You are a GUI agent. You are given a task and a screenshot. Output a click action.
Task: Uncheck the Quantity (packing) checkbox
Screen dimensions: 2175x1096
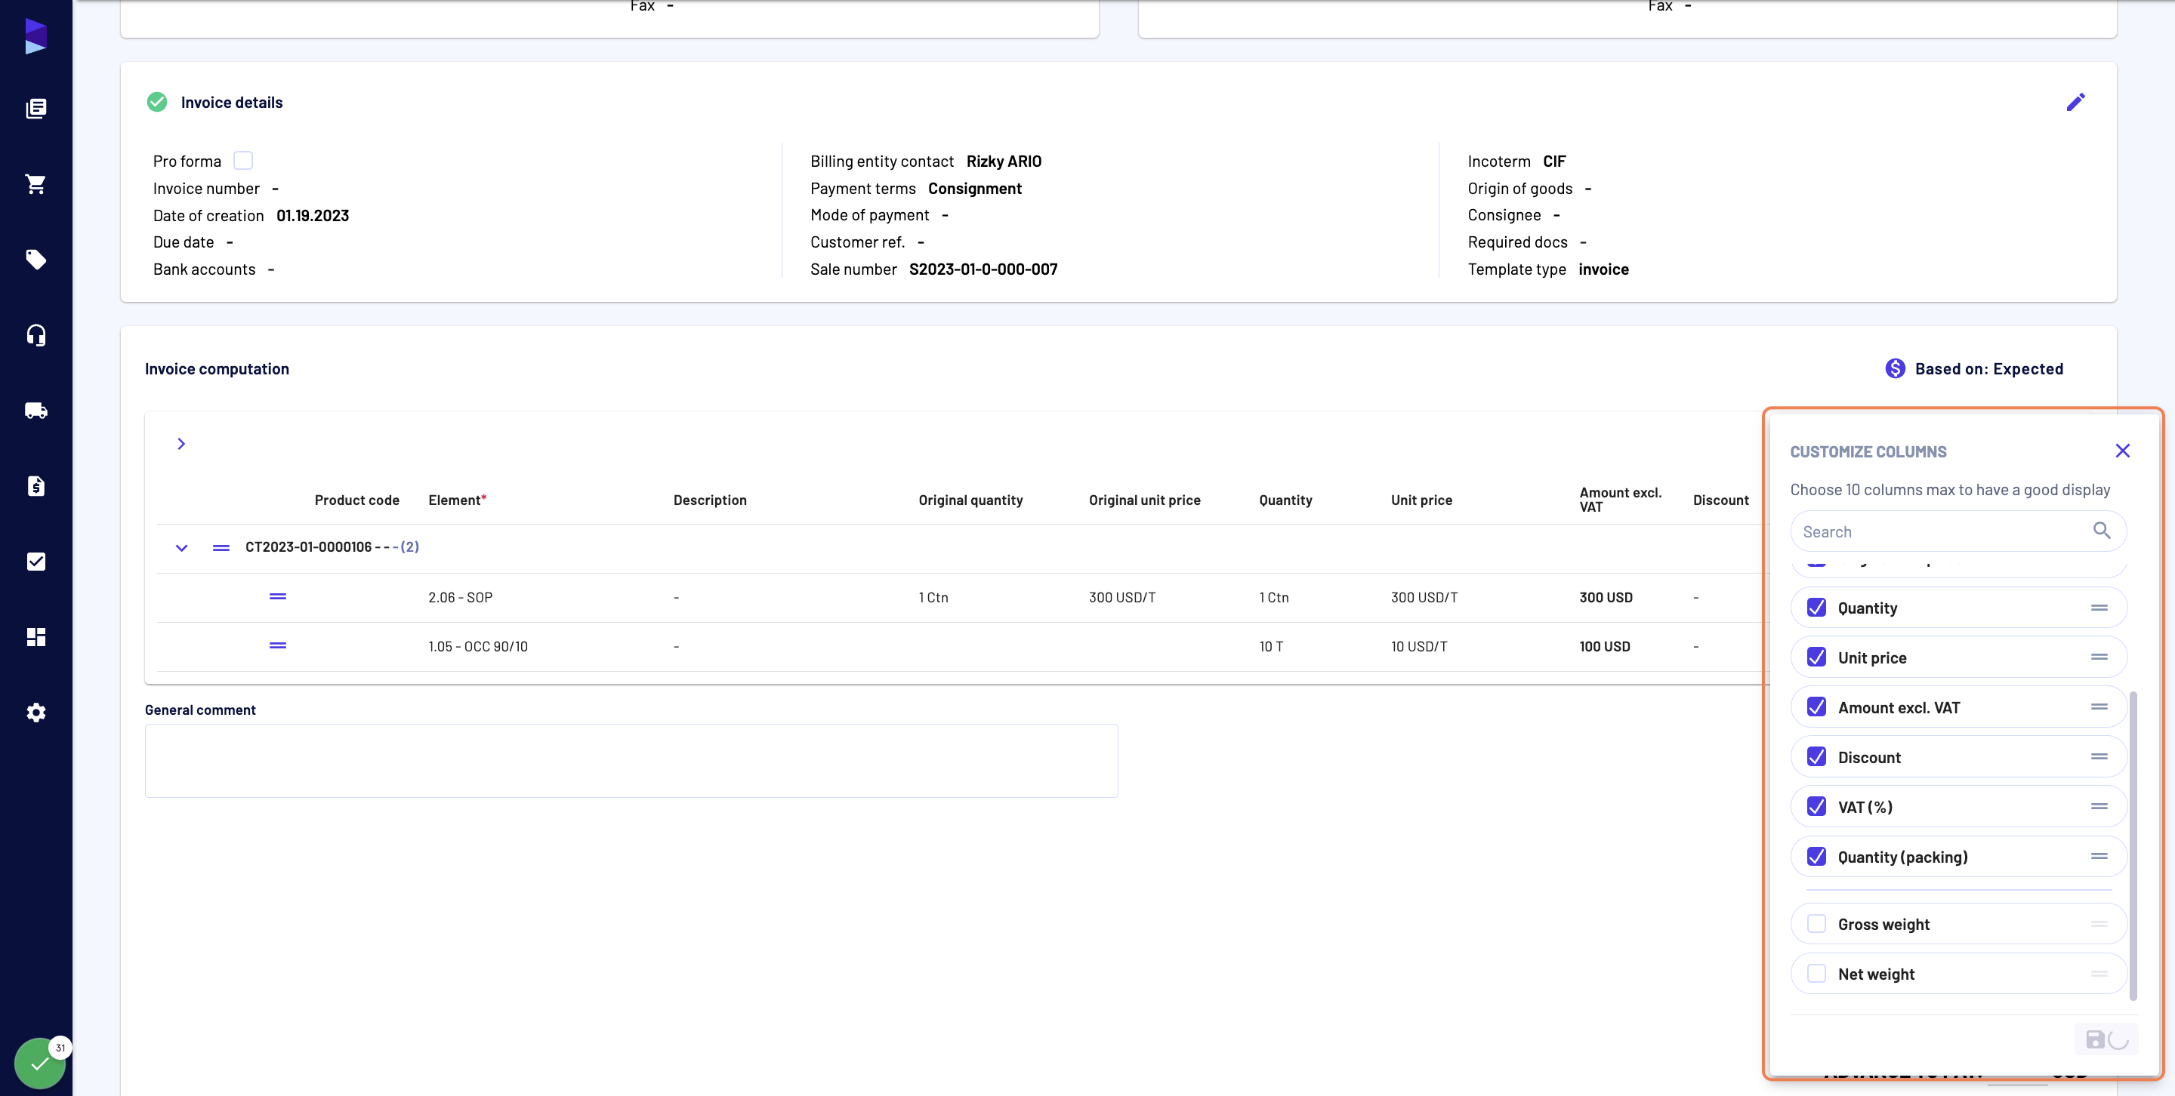(x=1816, y=857)
